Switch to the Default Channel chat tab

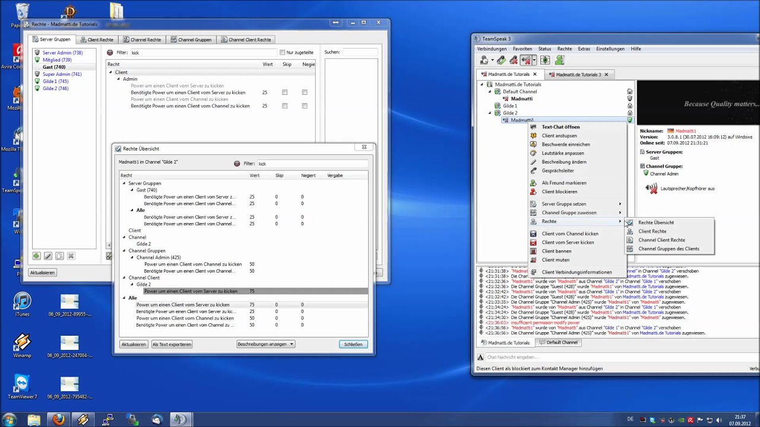coord(558,343)
